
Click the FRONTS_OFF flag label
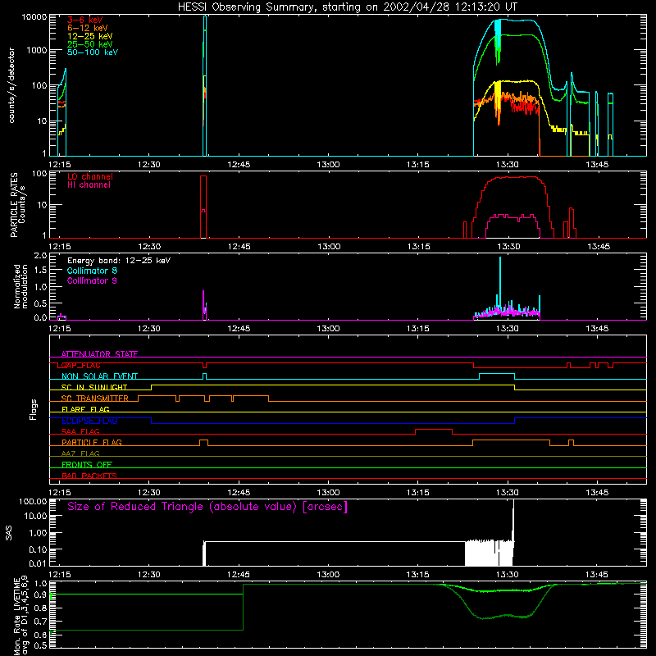pyautogui.click(x=87, y=465)
